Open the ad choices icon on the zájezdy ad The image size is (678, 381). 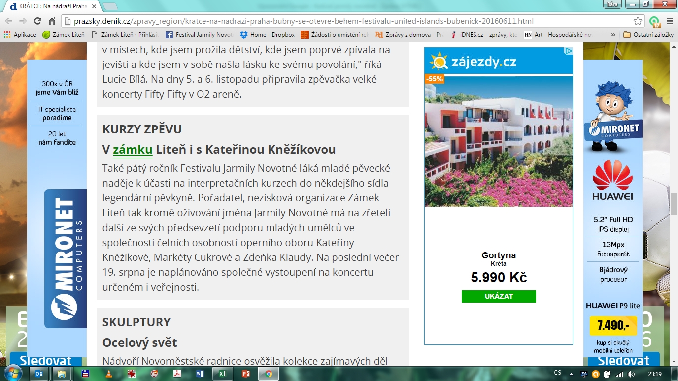pyautogui.click(x=569, y=51)
